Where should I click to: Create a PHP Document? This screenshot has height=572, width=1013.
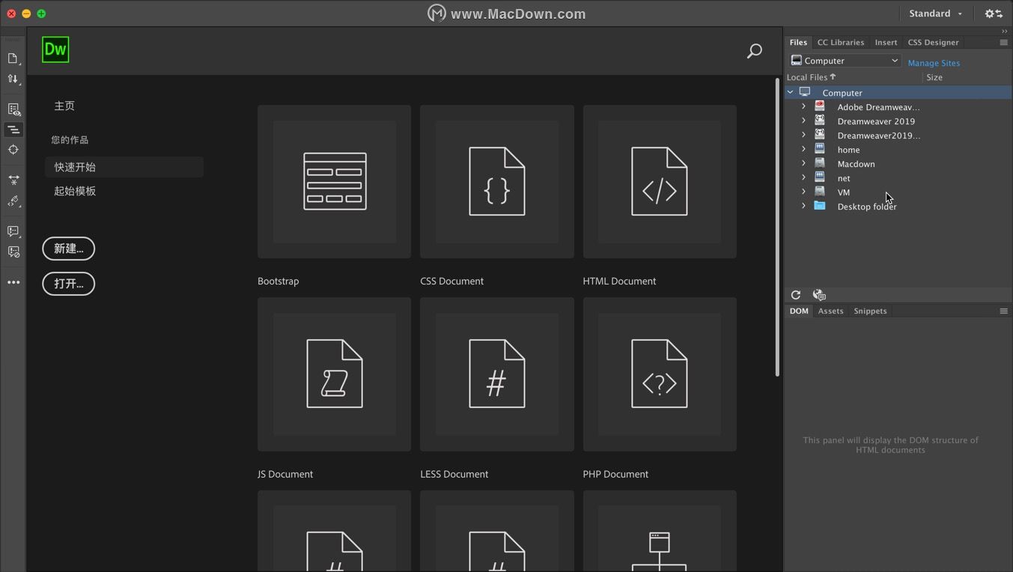(660, 374)
